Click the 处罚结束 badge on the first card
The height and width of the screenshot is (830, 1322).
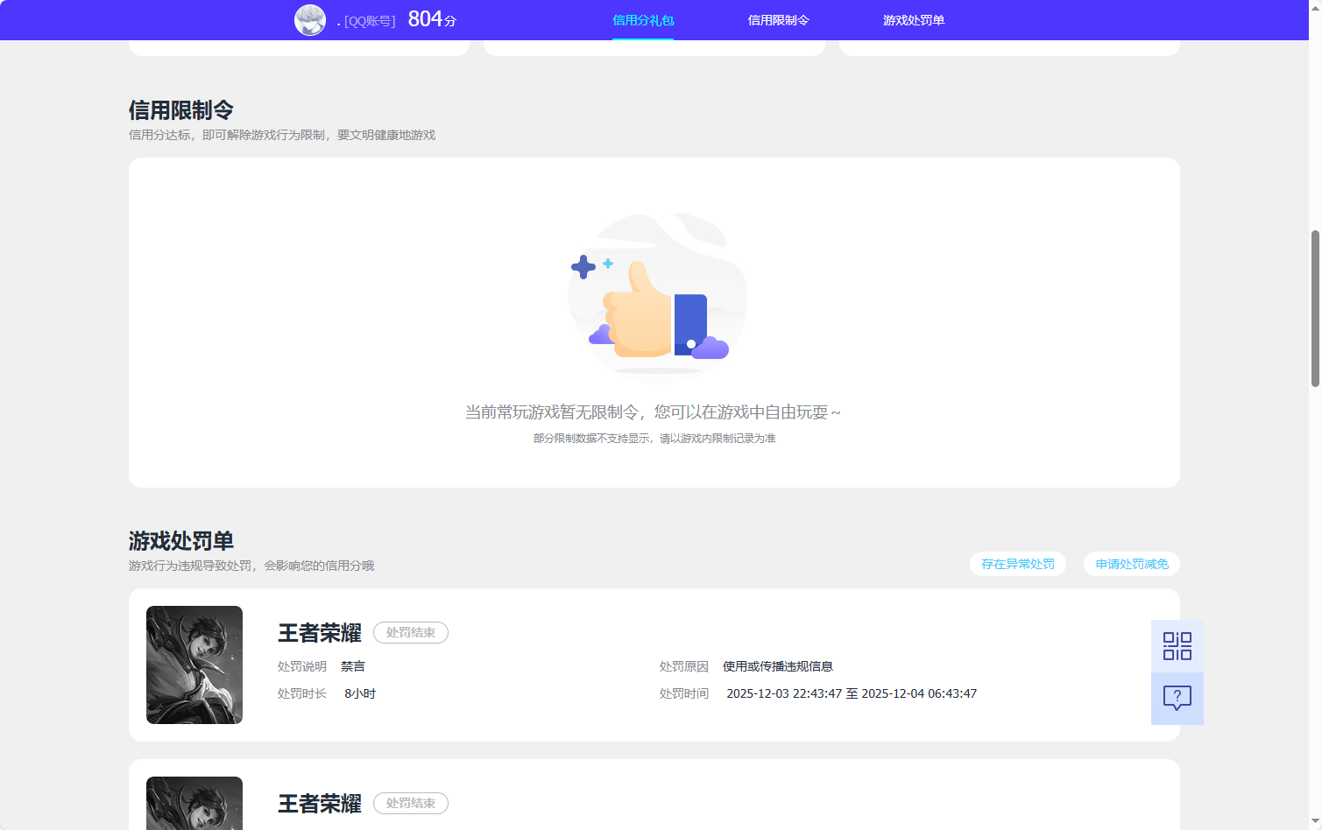tap(410, 632)
